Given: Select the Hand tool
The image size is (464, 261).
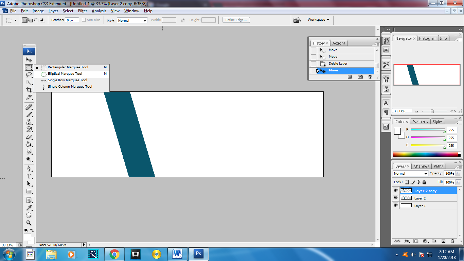Looking at the screenshot, I should [x=29, y=215].
